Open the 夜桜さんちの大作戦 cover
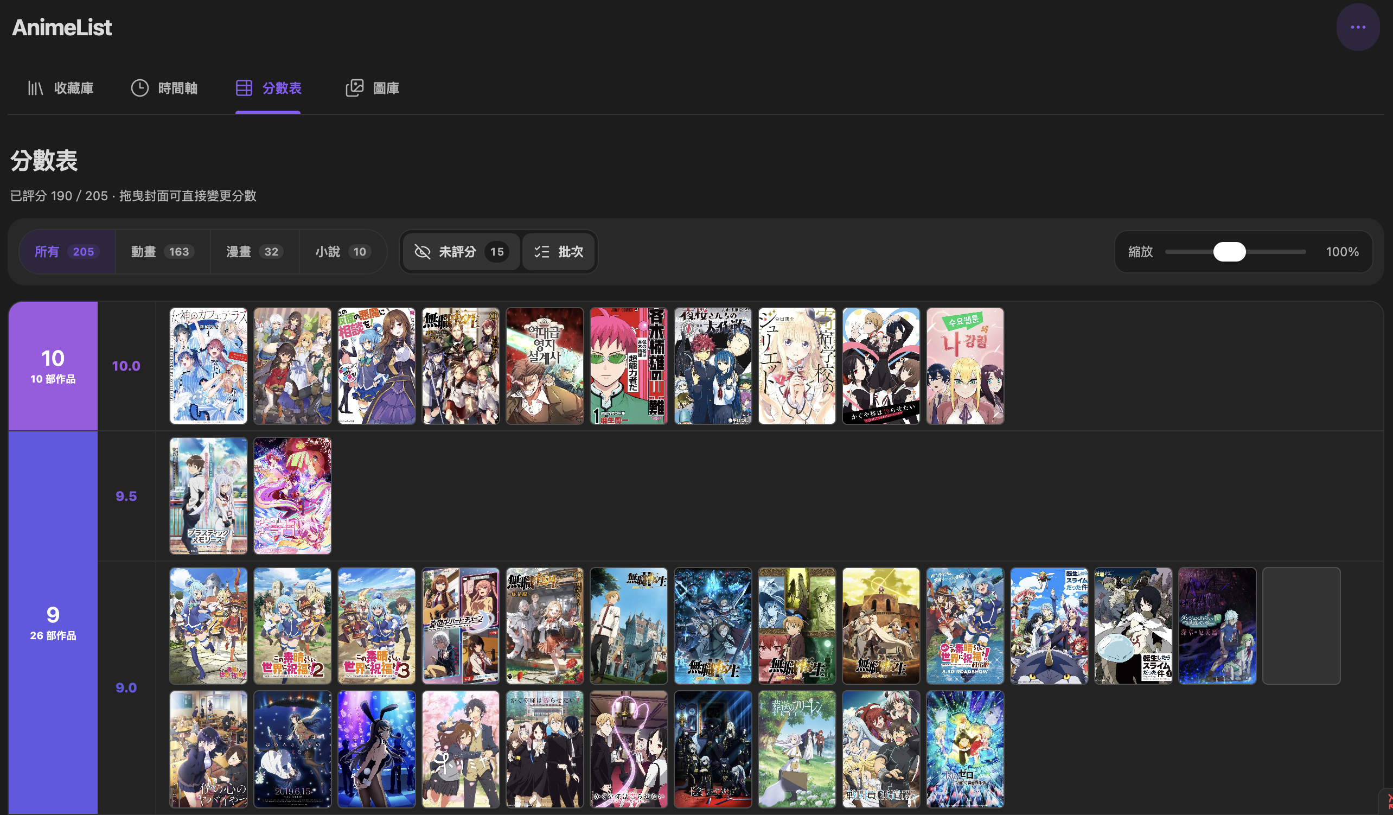 pos(713,366)
